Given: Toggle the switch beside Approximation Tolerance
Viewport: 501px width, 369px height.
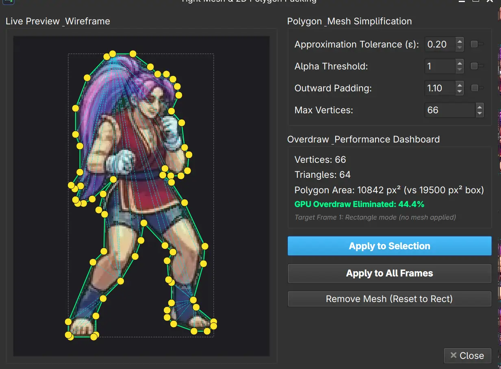Looking at the screenshot, I should (x=477, y=44).
